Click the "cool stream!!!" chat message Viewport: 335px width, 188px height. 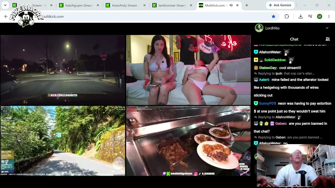pos(290,68)
